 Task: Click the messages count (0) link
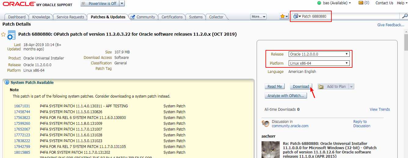pos(366,3)
